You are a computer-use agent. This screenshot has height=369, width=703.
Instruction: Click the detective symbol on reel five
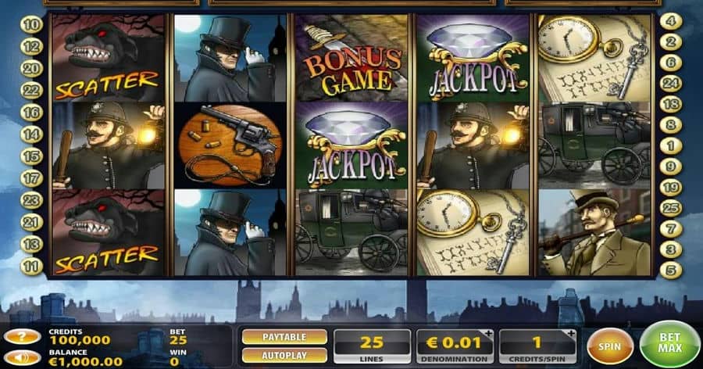tap(594, 232)
